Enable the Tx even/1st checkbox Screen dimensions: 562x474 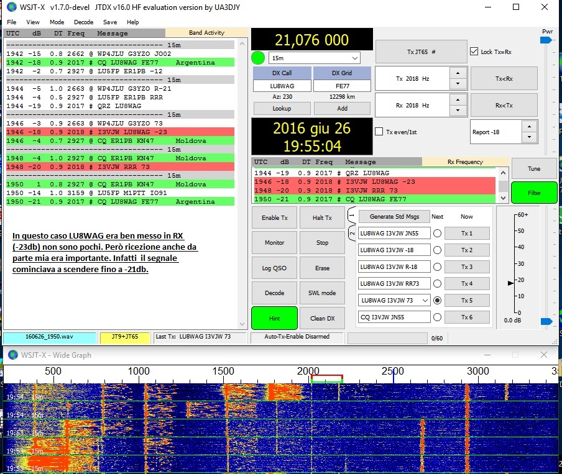click(x=379, y=132)
